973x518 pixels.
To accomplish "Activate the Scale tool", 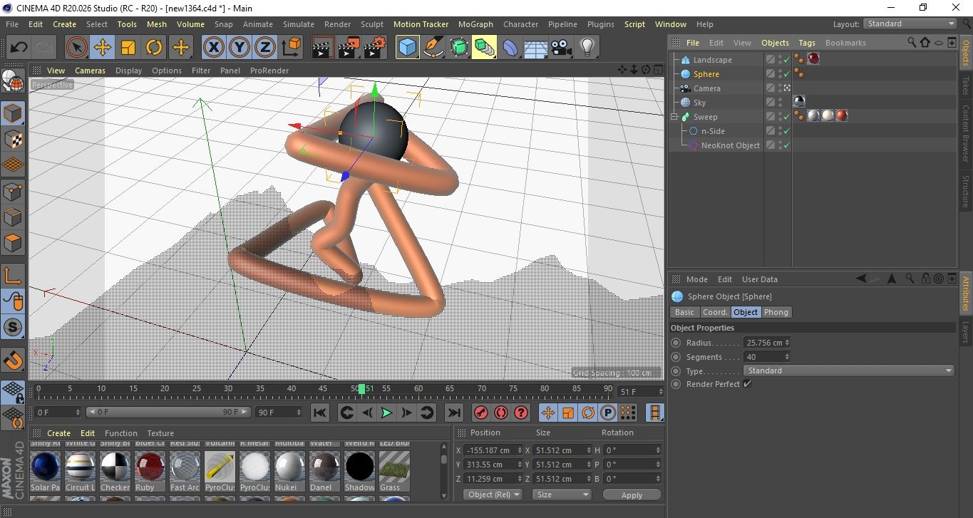I will pos(128,48).
